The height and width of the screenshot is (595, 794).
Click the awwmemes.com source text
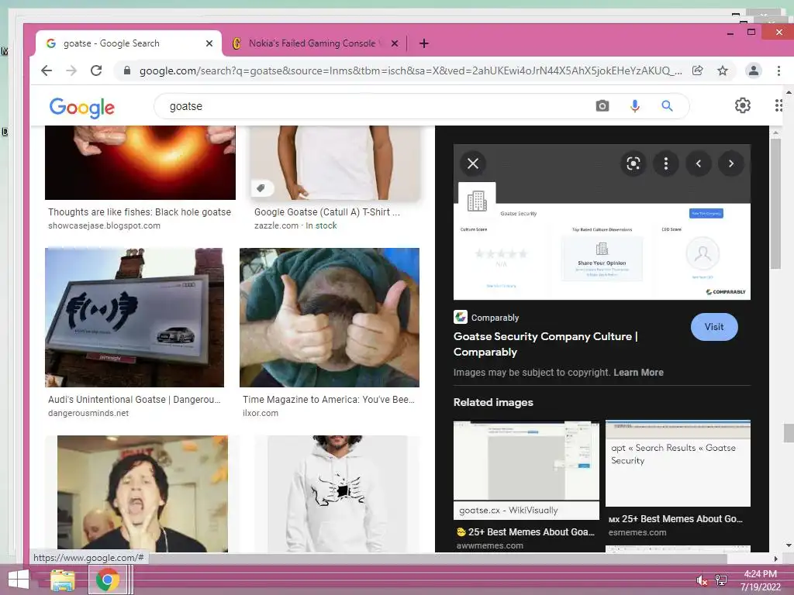[x=490, y=545]
